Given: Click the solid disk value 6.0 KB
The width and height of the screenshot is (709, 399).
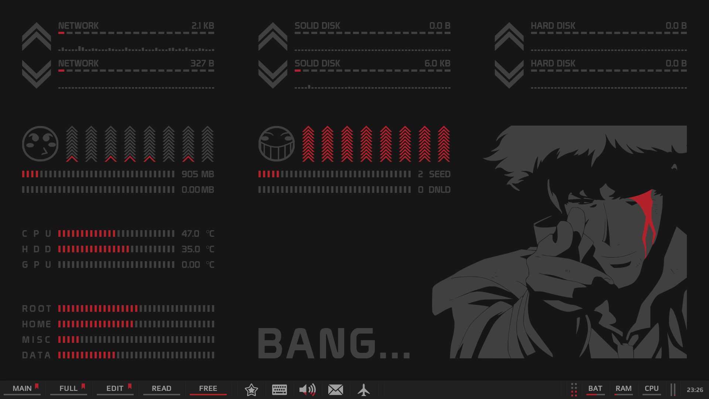Looking at the screenshot, I should (x=438, y=64).
